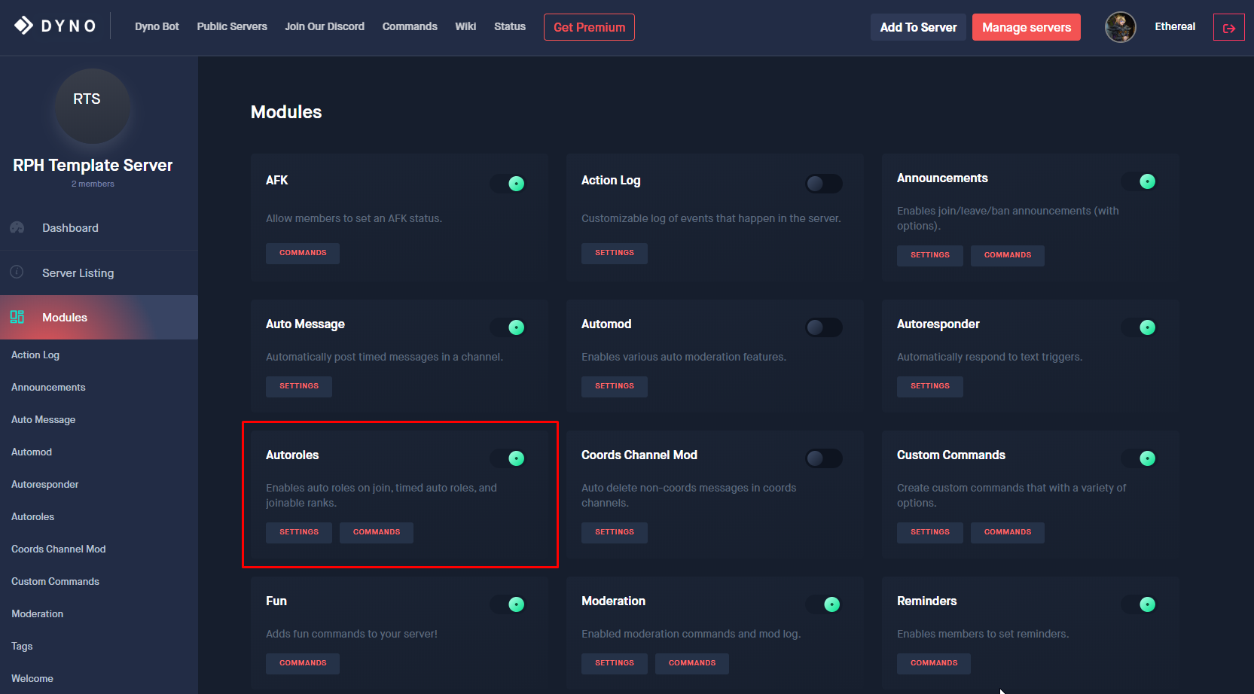Turn on Coords Channel Mod toggle
The width and height of the screenshot is (1254, 694).
coord(824,458)
